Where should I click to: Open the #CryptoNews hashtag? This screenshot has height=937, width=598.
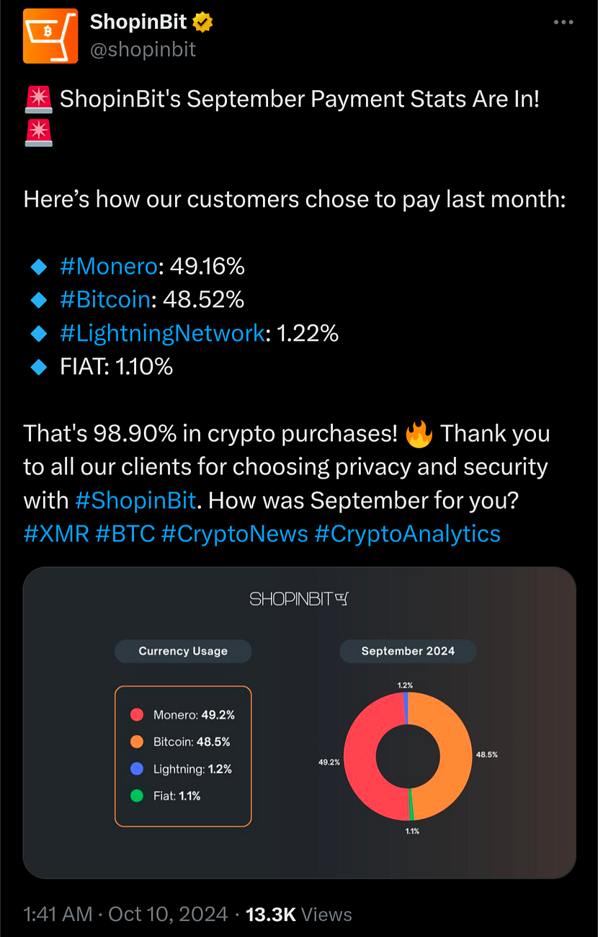234,533
